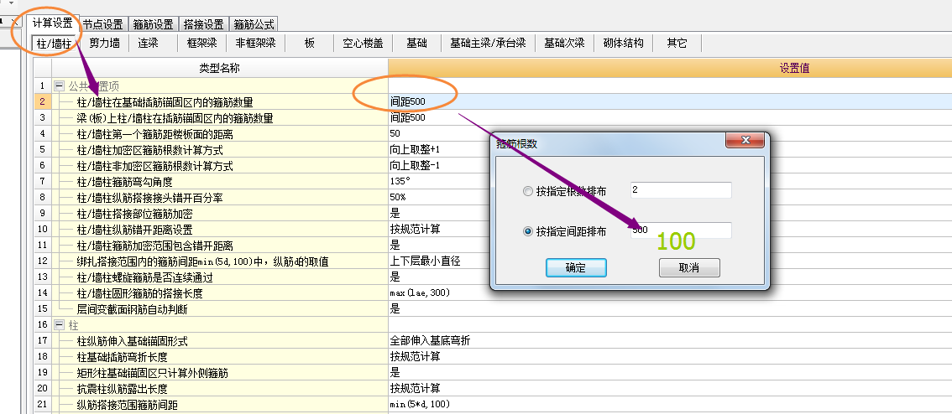
Task: Collapse the 柱 group in row 16
Action: coord(59,325)
